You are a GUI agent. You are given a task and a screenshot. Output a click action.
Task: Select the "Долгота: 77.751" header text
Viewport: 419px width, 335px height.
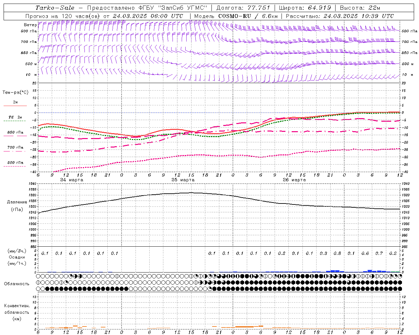[x=244, y=8]
